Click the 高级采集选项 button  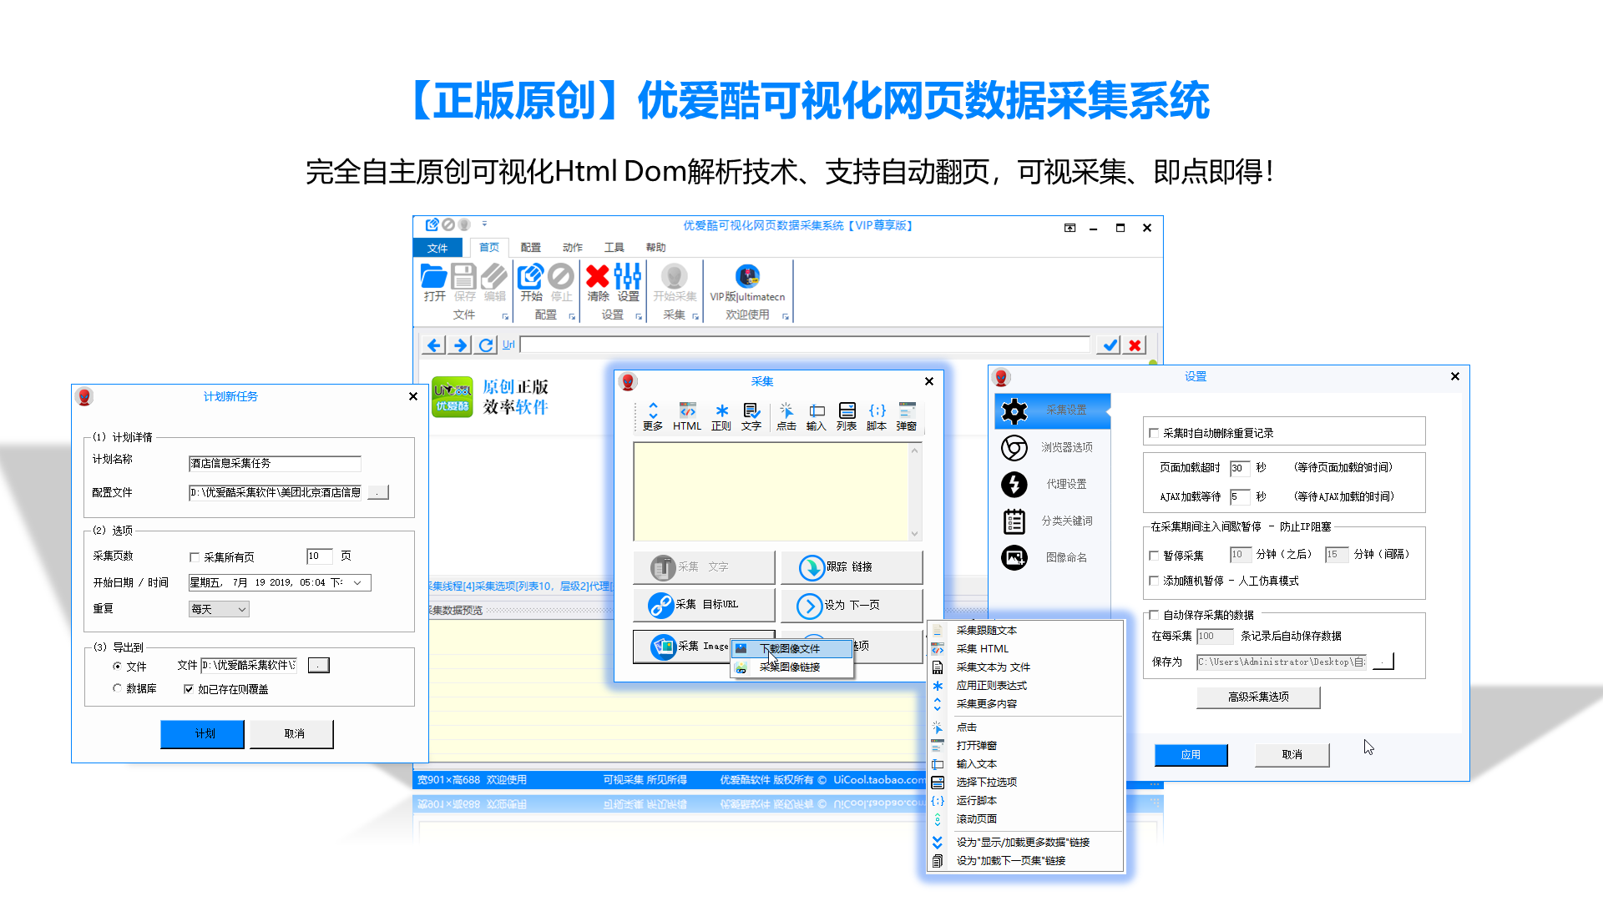[1258, 697]
